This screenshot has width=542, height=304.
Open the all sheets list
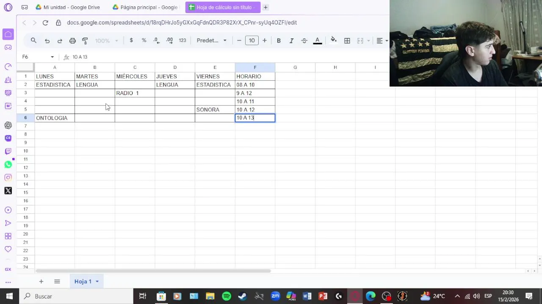point(57,281)
